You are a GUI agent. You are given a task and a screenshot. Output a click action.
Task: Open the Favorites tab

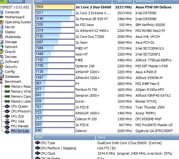[16, 1]
